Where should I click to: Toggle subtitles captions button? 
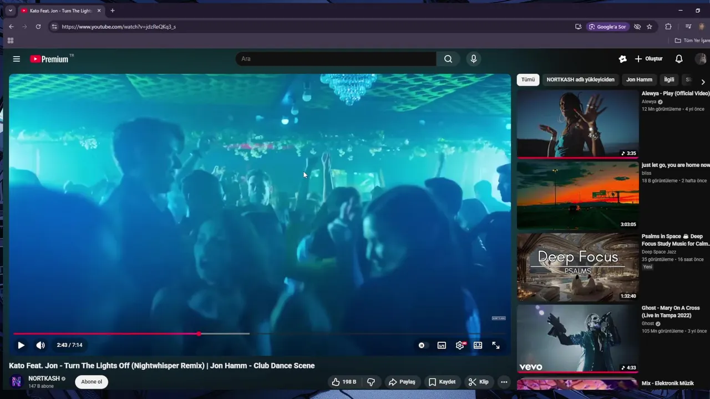click(442, 345)
